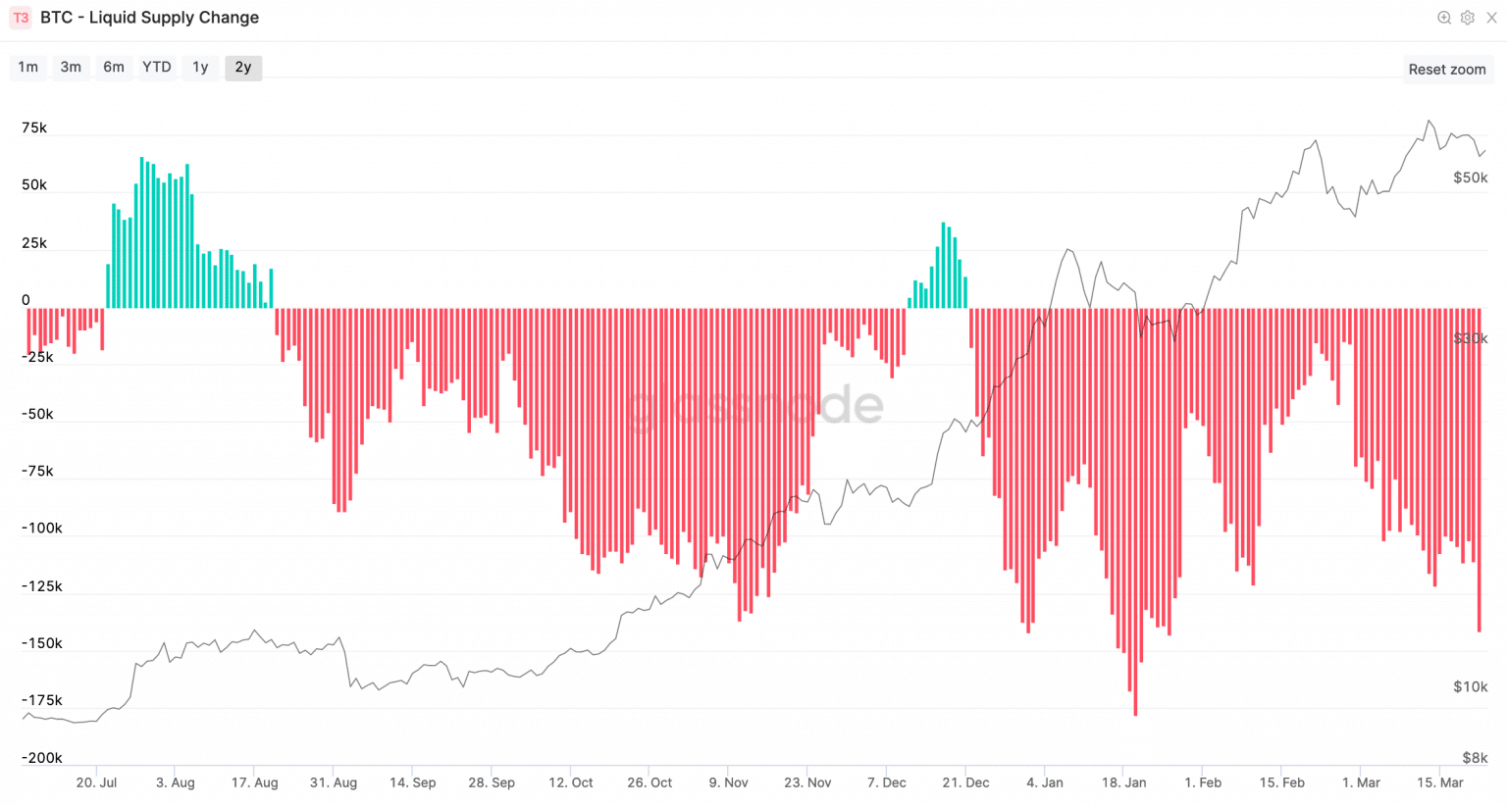Click the pink T3 tier badge
This screenshot has width=1507, height=807.
21,18
